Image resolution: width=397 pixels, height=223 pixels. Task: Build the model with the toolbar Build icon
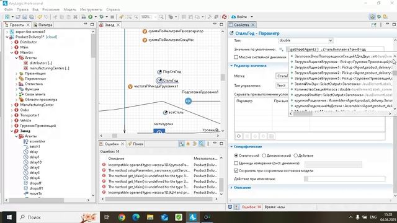point(83,17)
